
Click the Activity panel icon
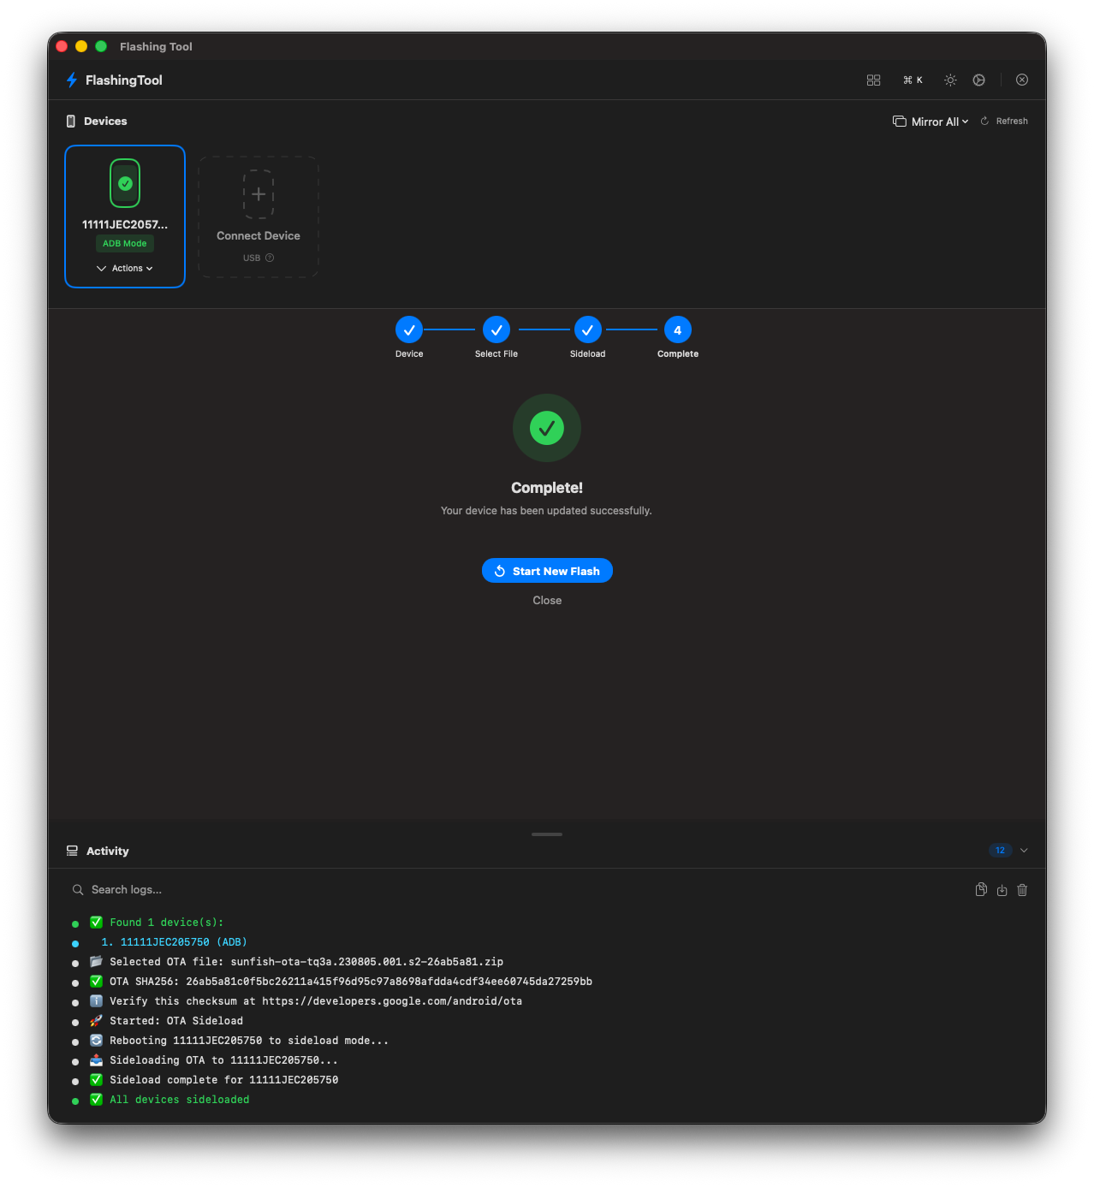(x=72, y=851)
